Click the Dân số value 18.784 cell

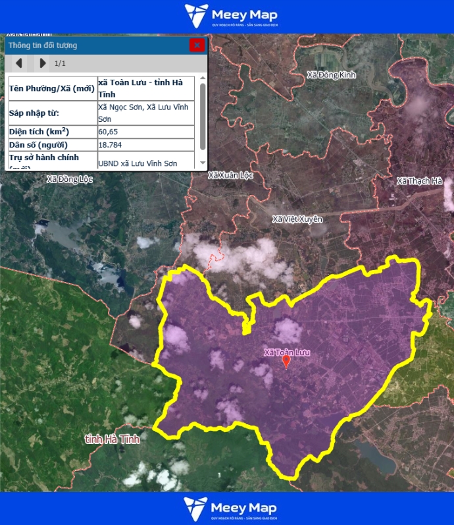[145, 145]
